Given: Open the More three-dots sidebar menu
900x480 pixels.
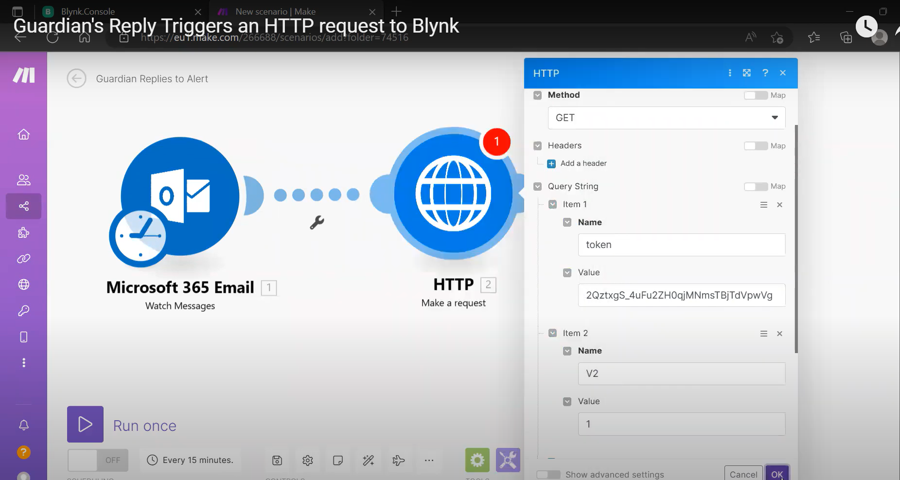Looking at the screenshot, I should tap(23, 363).
